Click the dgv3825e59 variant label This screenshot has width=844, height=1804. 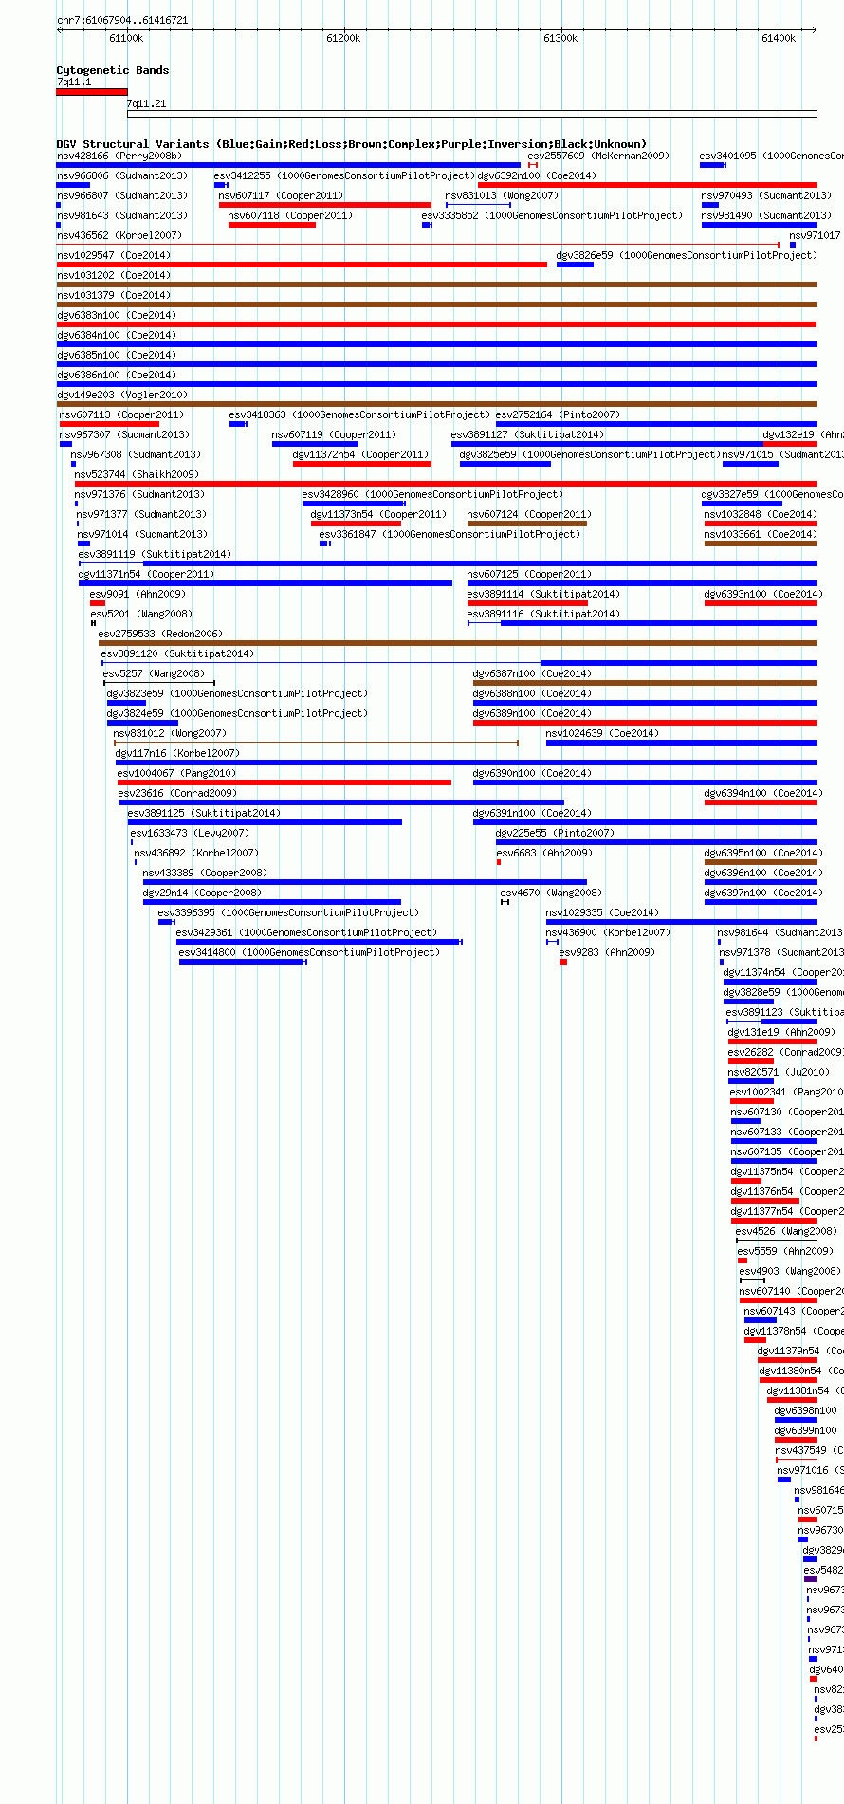[x=590, y=454]
